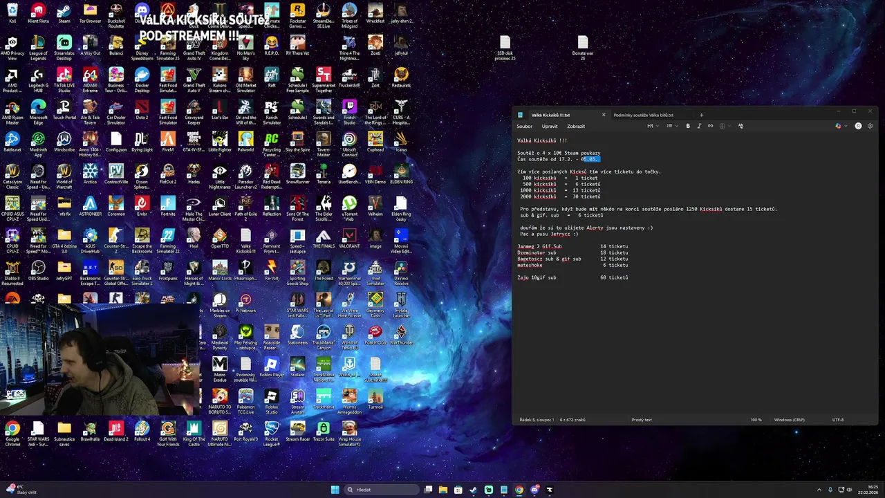Open the Twitch Studio shortcut
Viewport: 885px width, 498px height.
tap(349, 111)
